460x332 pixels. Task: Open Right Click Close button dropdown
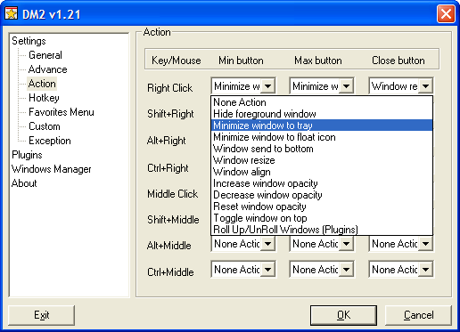425,86
